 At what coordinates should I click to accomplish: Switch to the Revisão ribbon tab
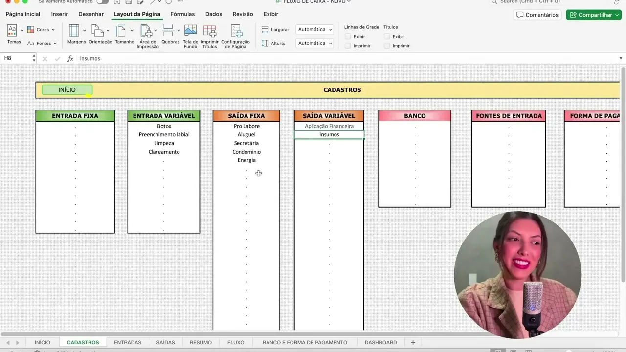tap(243, 14)
